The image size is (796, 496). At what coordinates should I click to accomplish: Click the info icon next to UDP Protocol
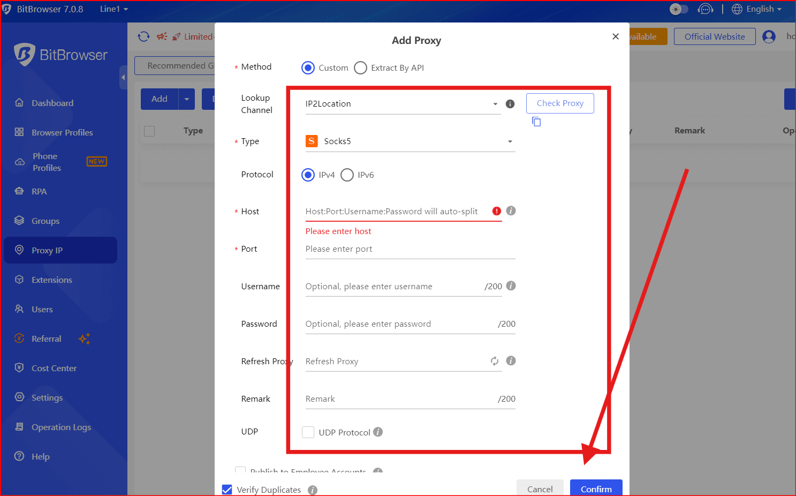378,432
